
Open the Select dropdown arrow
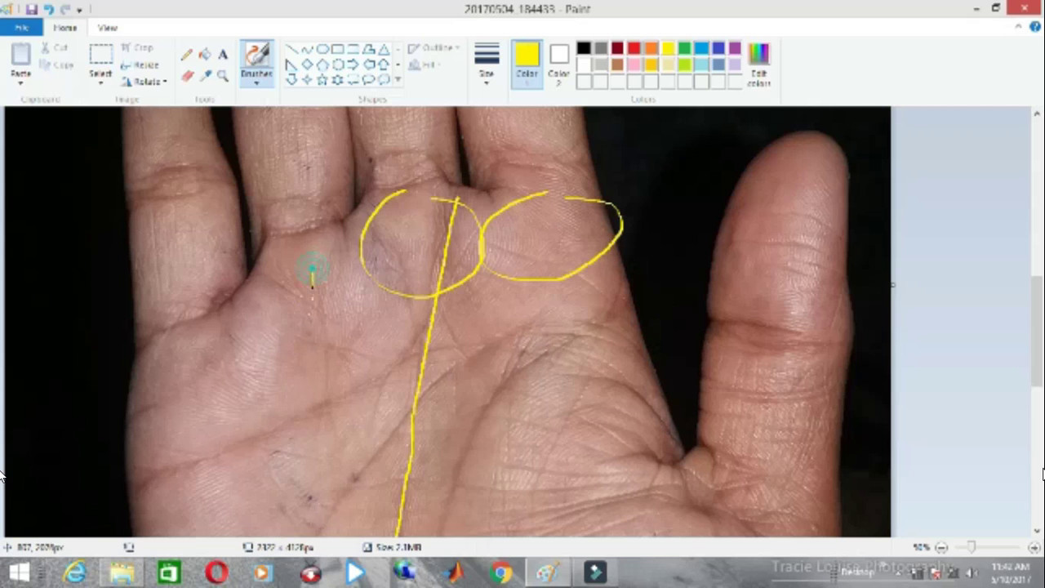pyautogui.click(x=100, y=82)
